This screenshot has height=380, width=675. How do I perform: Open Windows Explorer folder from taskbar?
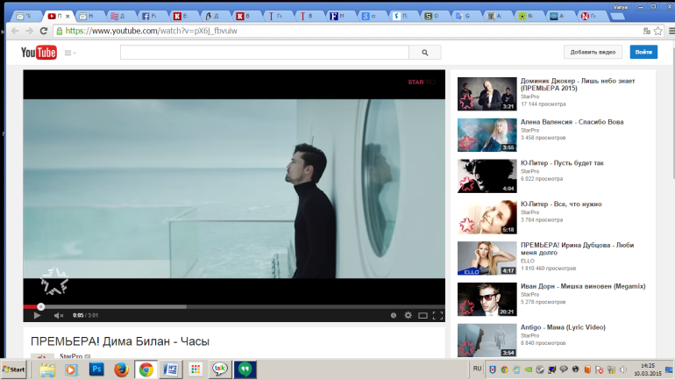(x=47, y=369)
